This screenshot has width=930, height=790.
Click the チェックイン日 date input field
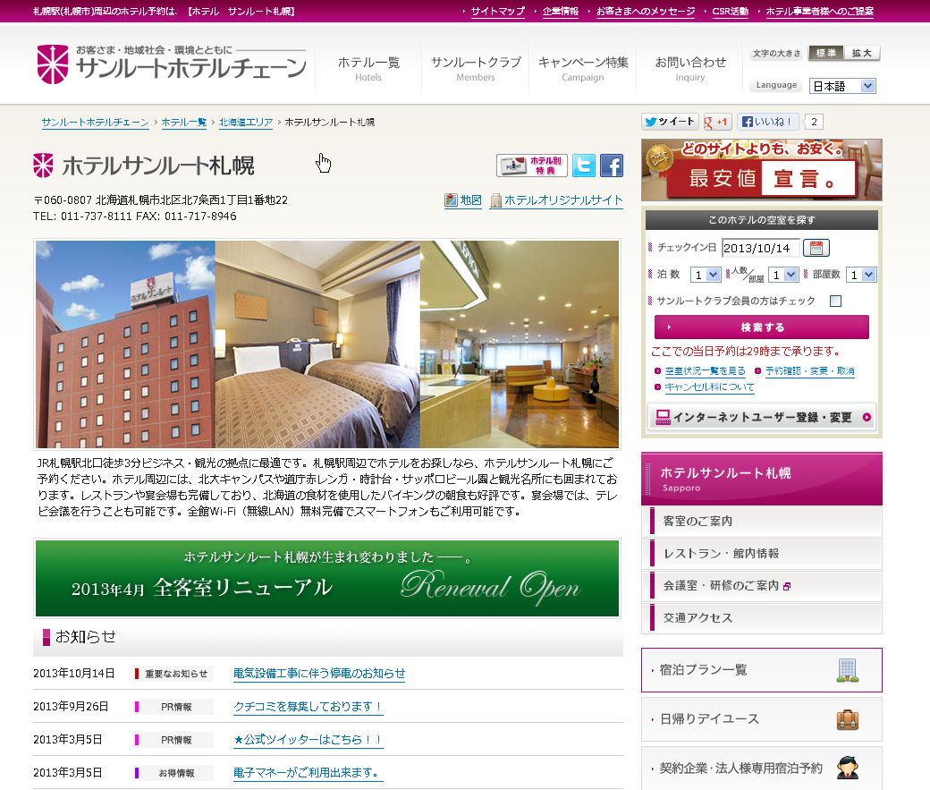tap(760, 248)
